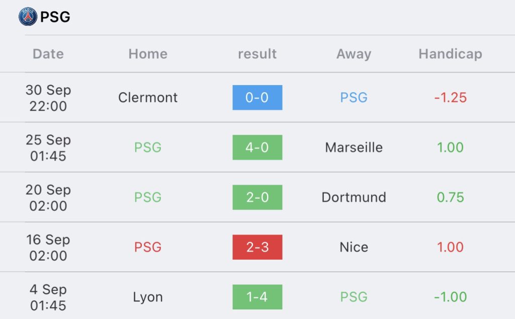515x319 pixels.
Task: Open the 2-0 result against Dortmund
Action: pyautogui.click(x=257, y=197)
